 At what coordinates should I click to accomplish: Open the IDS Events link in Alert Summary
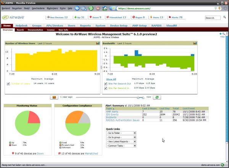pos(112,114)
